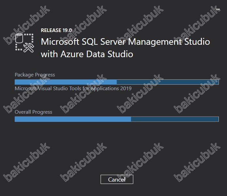Screen dimensions: 227x196
Task: Click the wrench and hammer tools icon
Action: tap(29, 47)
